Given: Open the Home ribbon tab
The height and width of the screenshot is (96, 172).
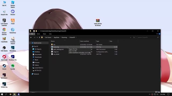Looking at the screenshot, I should 38,34.
